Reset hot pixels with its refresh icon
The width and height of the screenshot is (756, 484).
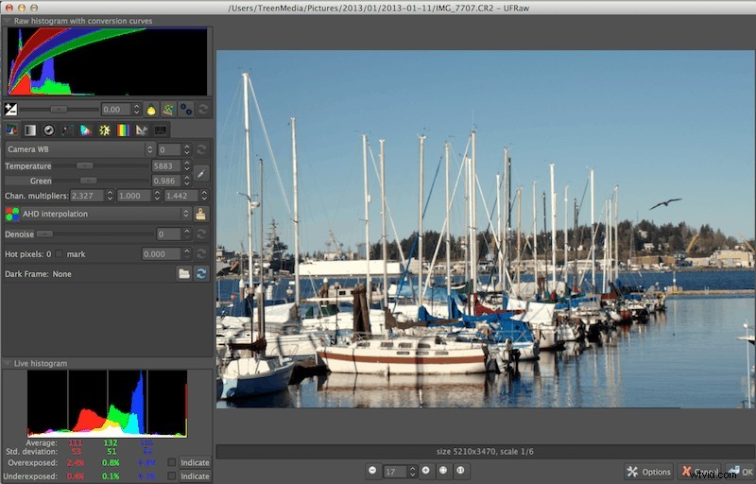201,254
